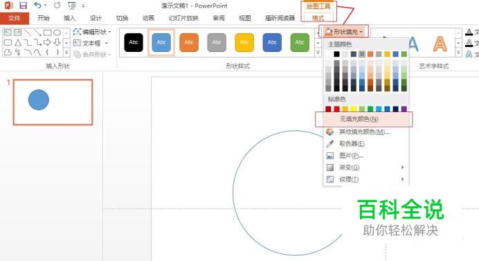Pick purple from standard colors row
The height and width of the screenshot is (261, 479).
(x=404, y=109)
